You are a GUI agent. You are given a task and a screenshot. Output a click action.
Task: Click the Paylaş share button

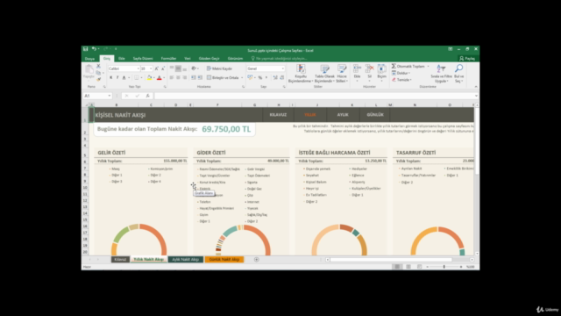[x=467, y=59]
